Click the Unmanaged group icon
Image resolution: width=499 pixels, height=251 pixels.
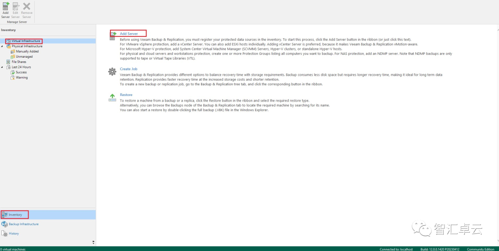pos(13,57)
